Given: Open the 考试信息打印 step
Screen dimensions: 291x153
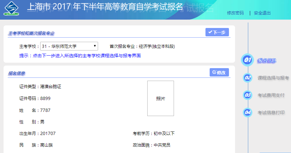Looking at the screenshot, I should point(271,113).
